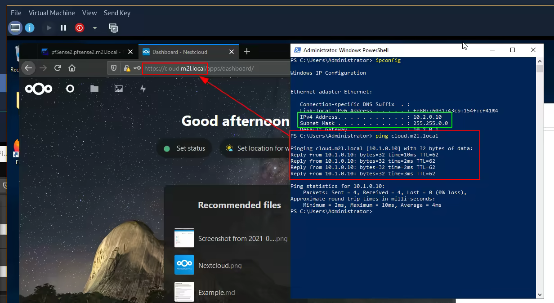The image size is (554, 303).
Task: Click the Nextcloud.png file thumbnail
Action: click(x=184, y=265)
